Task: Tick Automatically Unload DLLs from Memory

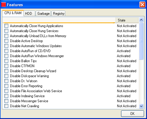Action: 6,36
